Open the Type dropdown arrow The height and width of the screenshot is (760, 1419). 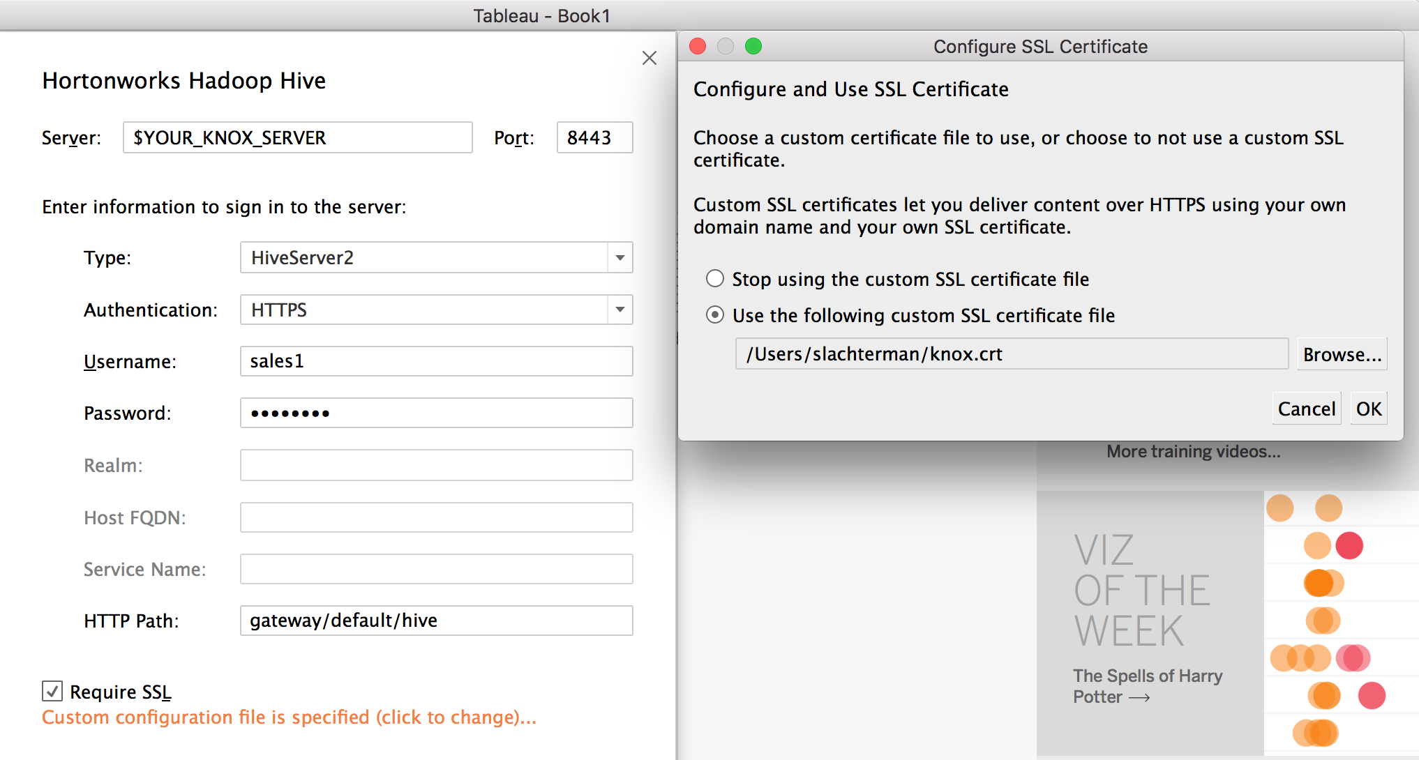(620, 258)
